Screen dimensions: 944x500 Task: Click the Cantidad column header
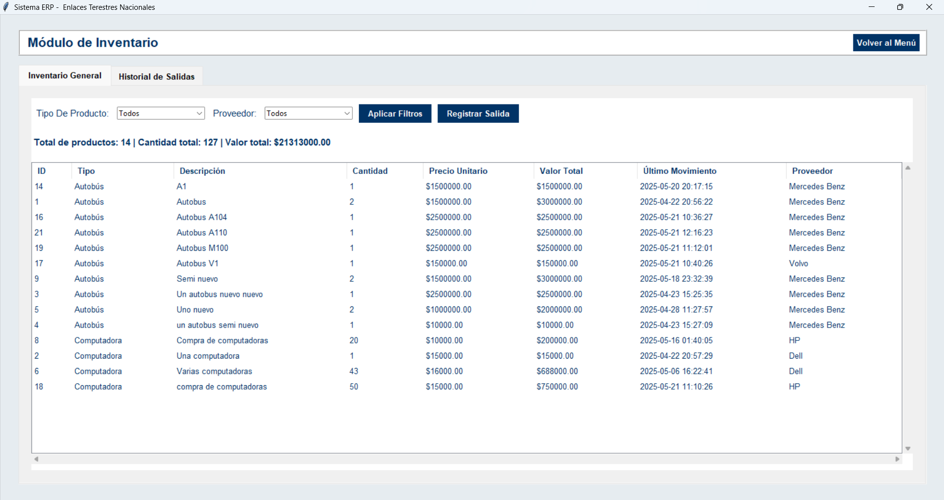tap(385, 171)
